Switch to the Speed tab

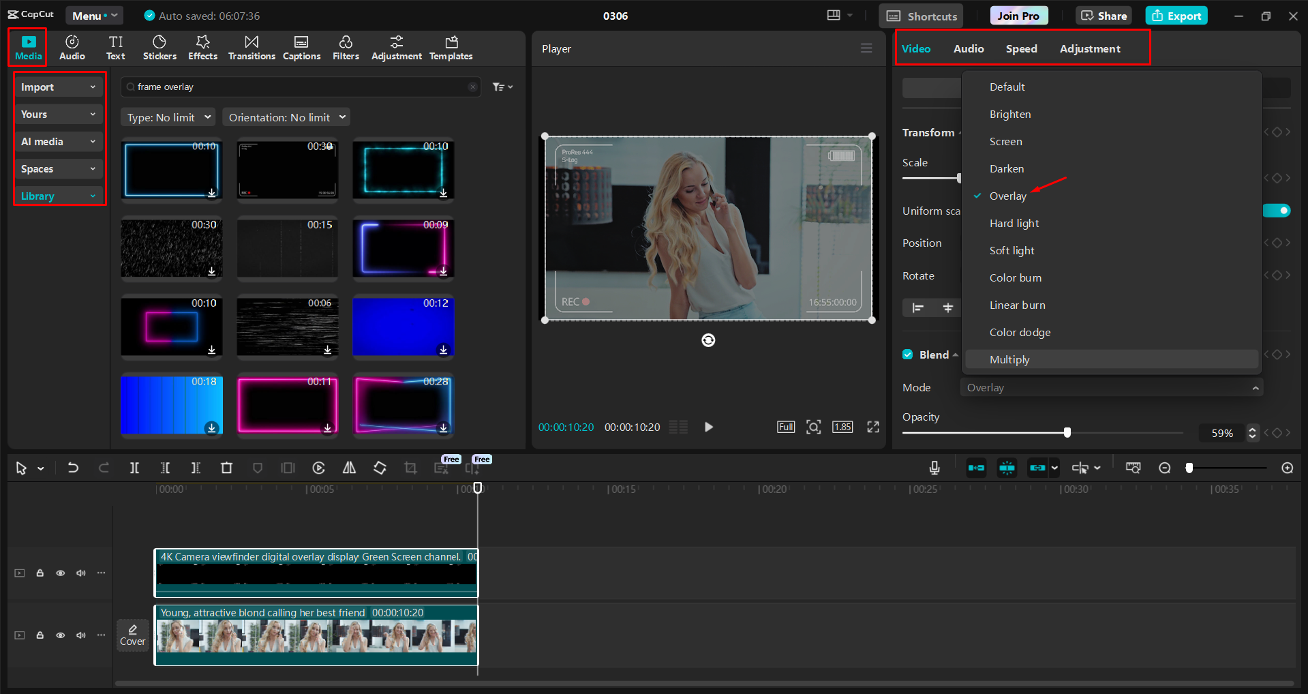[x=1021, y=49]
